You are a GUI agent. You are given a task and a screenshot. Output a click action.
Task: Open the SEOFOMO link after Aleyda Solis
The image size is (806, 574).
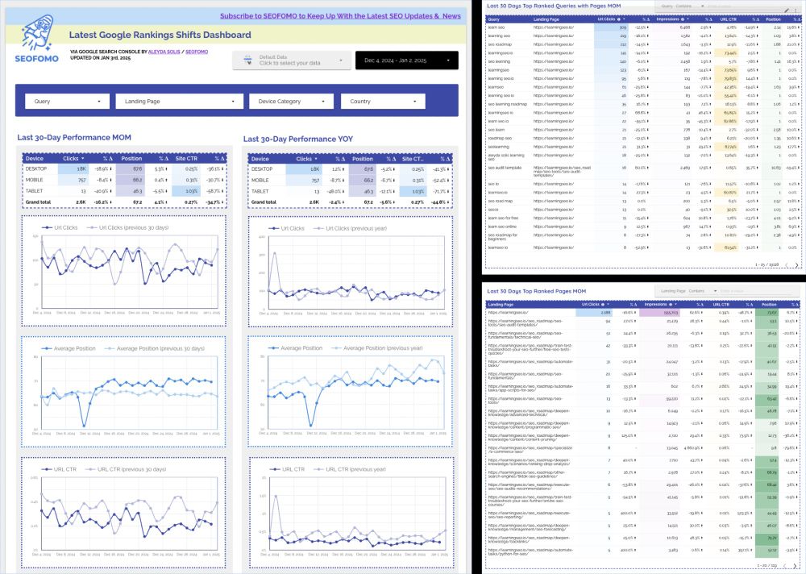tap(197, 52)
